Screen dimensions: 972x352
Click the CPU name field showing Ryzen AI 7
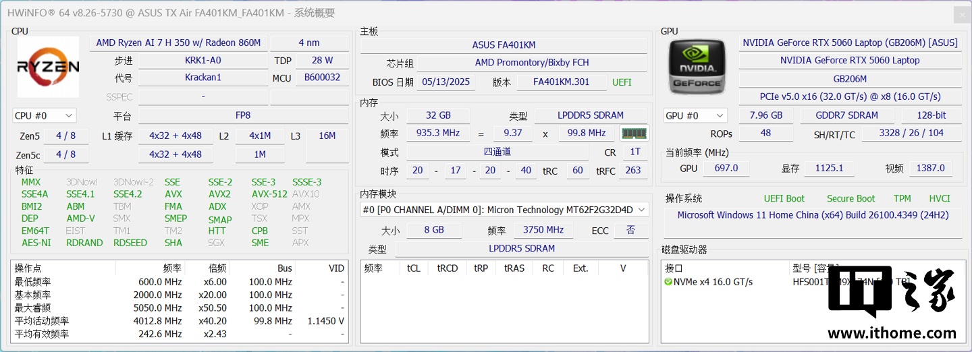(x=178, y=42)
